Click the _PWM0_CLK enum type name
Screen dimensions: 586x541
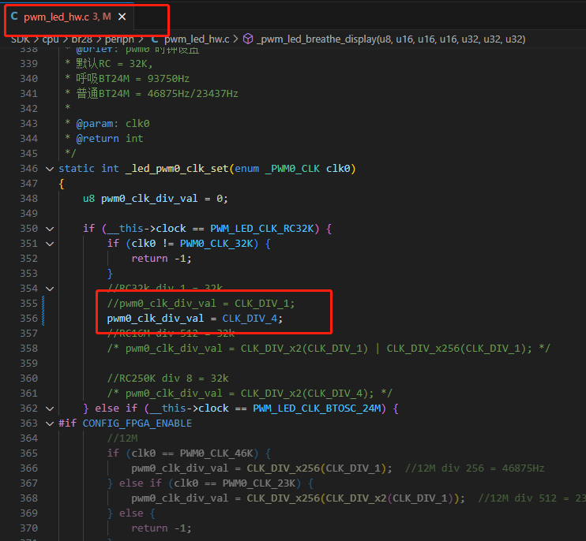(292, 169)
